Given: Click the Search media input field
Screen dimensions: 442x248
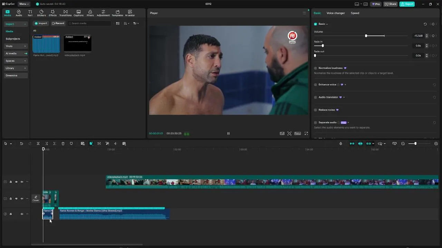Looking at the screenshot, I should [x=89, y=23].
